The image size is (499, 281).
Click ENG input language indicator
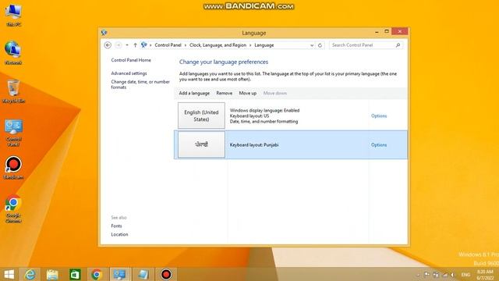tap(465, 275)
